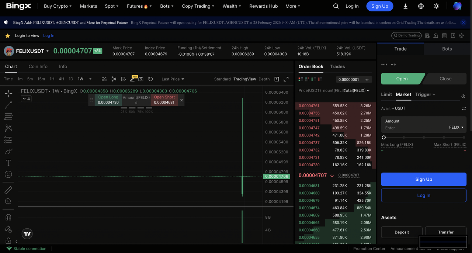Choose the ruler measure tool
This screenshot has width=472, height=253.
(x=8, y=190)
